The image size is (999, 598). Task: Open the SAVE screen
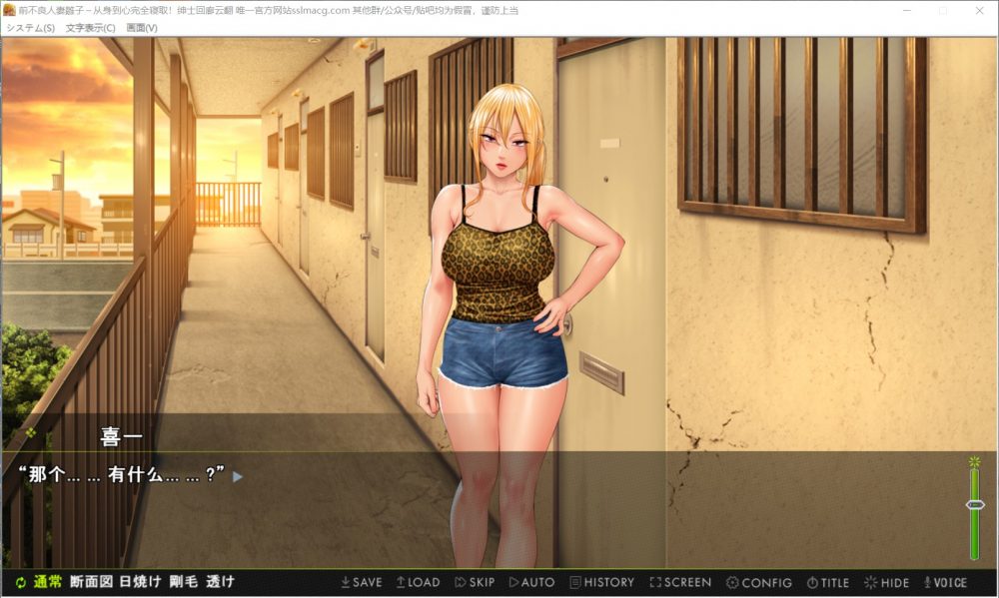tap(361, 582)
